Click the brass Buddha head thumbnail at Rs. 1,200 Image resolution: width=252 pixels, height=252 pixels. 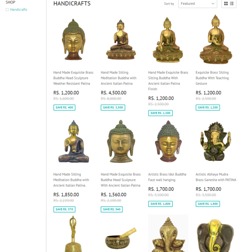[x=73, y=39]
